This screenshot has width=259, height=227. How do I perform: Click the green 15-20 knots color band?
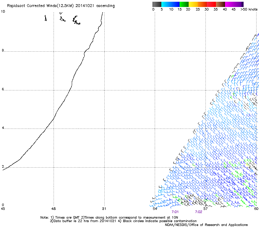tap(184, 4)
